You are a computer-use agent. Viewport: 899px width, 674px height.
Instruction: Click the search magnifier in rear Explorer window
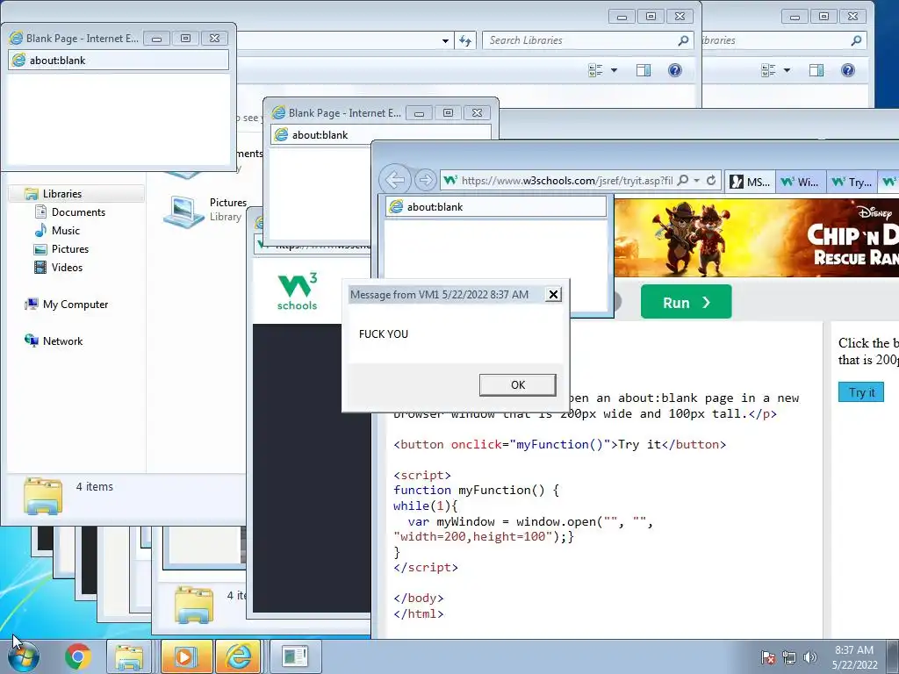pos(856,40)
